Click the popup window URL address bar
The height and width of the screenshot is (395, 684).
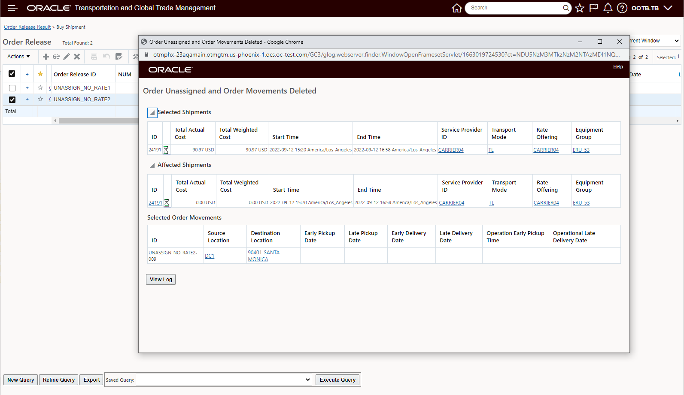(386, 54)
